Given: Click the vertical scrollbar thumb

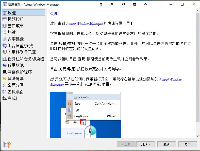Looking at the screenshot, I should (197, 67).
